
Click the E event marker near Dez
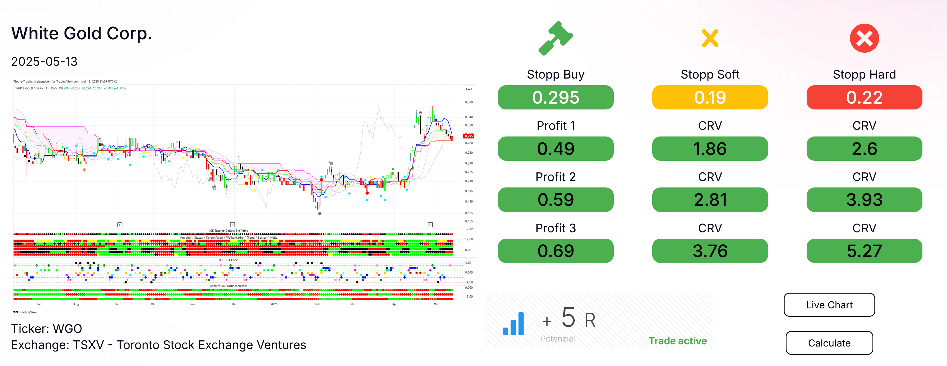click(232, 225)
